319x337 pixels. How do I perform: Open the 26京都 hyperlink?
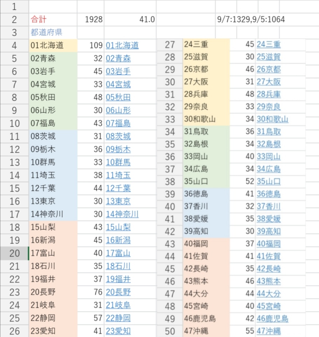tap(269, 69)
